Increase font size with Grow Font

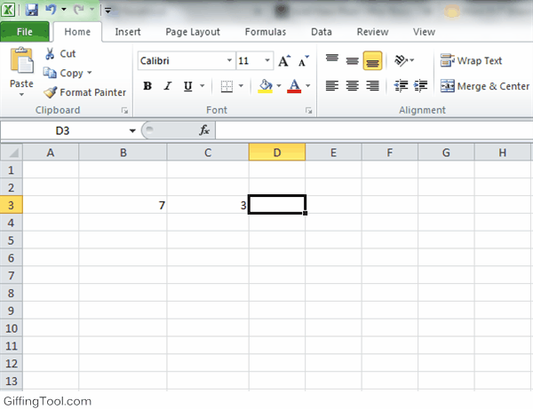click(x=284, y=61)
